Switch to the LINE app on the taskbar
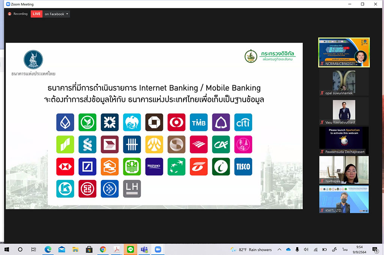 tap(130, 249)
